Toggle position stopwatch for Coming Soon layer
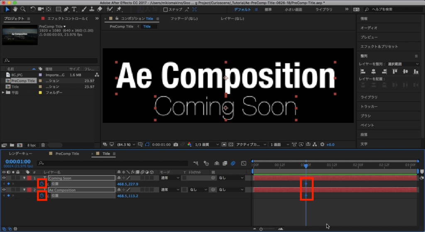 coord(42,184)
